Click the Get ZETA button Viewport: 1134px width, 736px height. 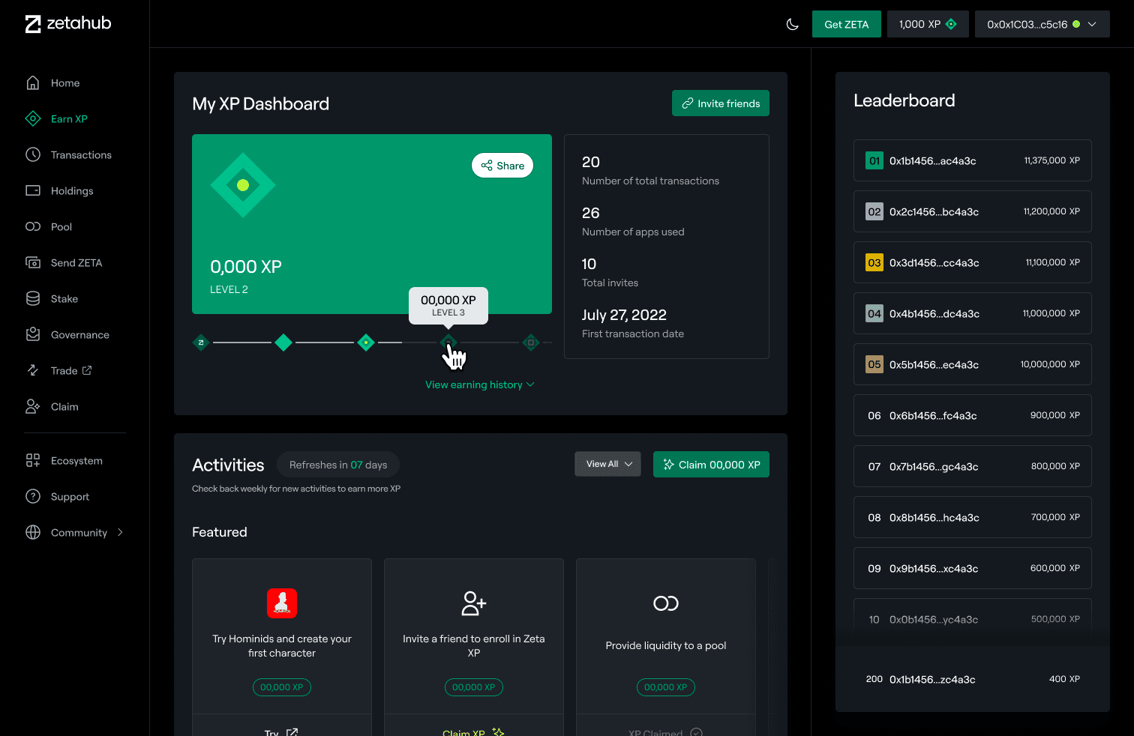(x=846, y=24)
